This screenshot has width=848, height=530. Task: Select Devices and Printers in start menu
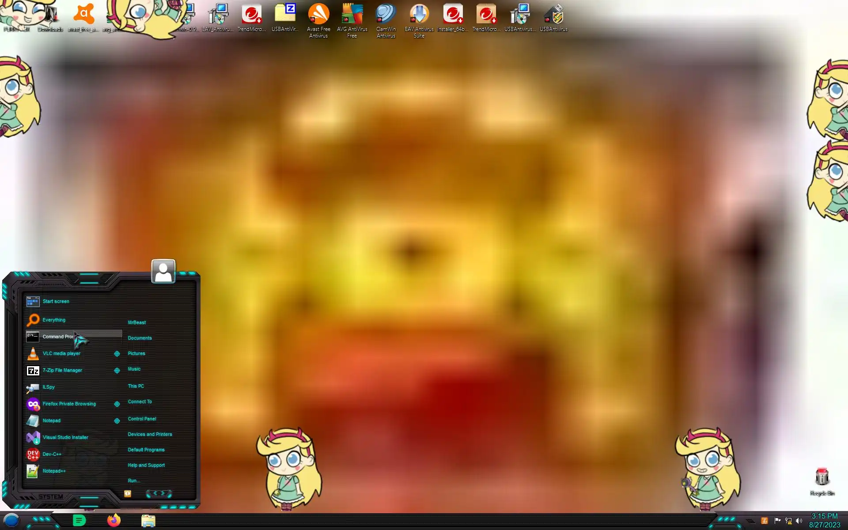[150, 434]
